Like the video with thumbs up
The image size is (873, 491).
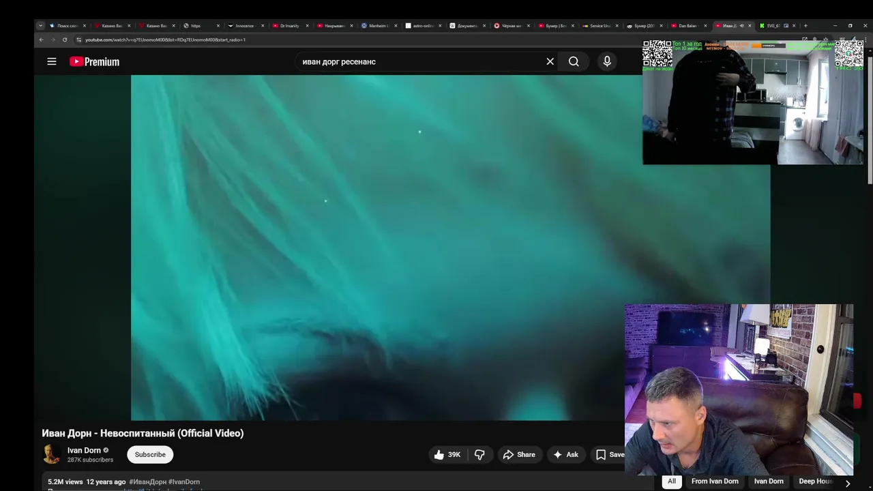click(x=447, y=455)
